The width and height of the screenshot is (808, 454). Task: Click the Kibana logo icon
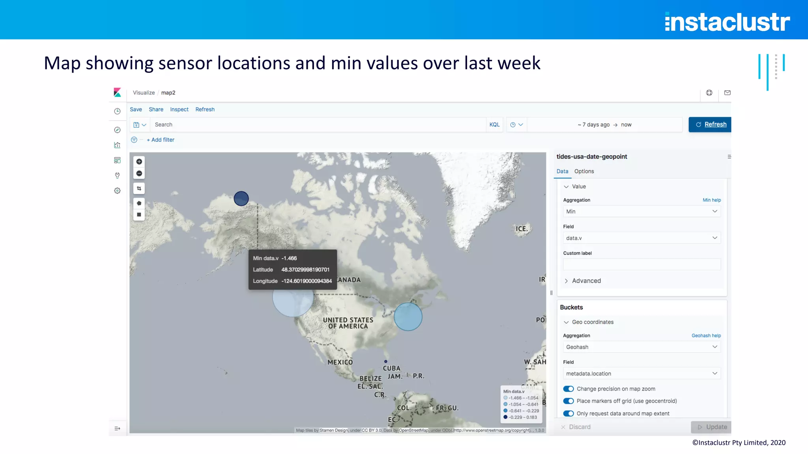[117, 93]
